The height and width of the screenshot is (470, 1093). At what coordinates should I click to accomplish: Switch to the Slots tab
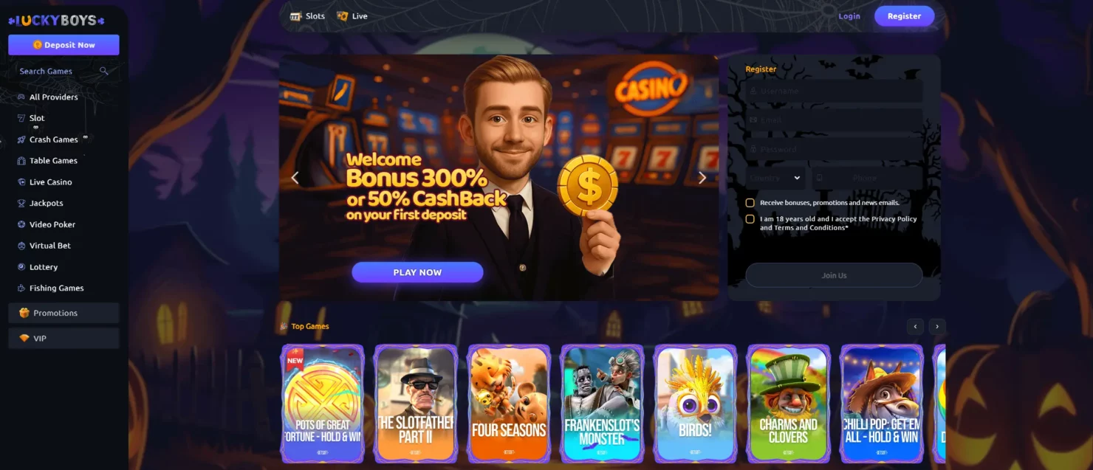tap(307, 15)
